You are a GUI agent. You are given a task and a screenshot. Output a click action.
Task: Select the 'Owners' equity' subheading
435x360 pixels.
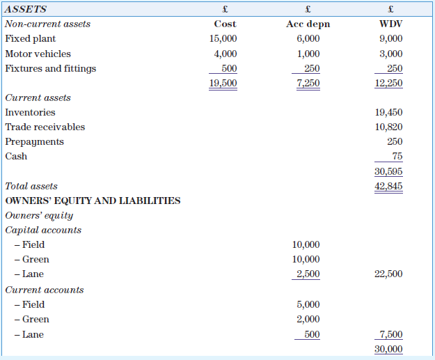coord(39,216)
